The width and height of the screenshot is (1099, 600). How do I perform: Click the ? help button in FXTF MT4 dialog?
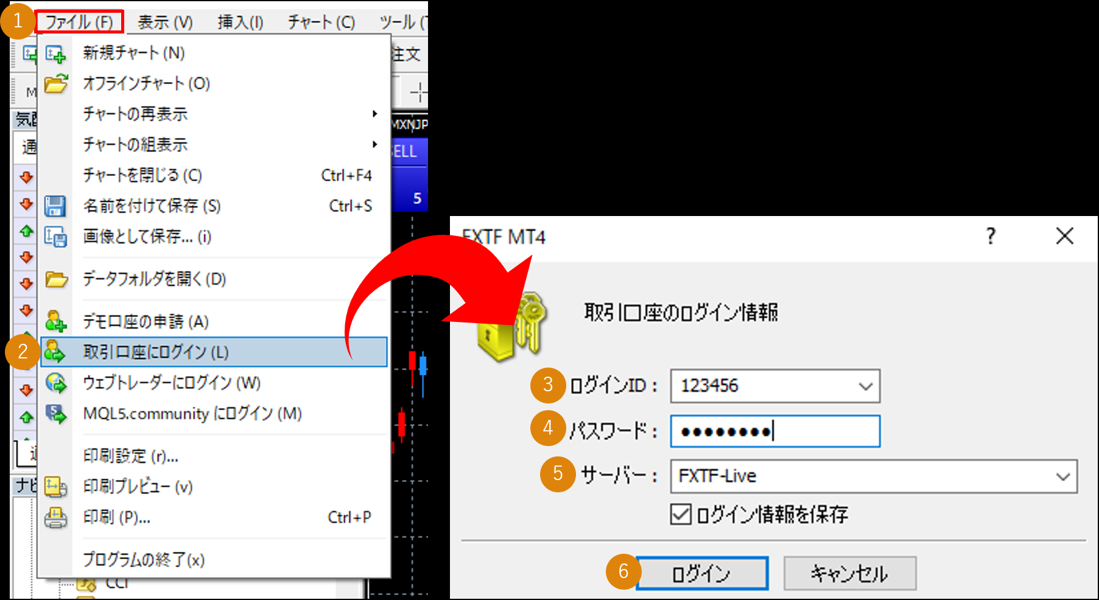991,235
